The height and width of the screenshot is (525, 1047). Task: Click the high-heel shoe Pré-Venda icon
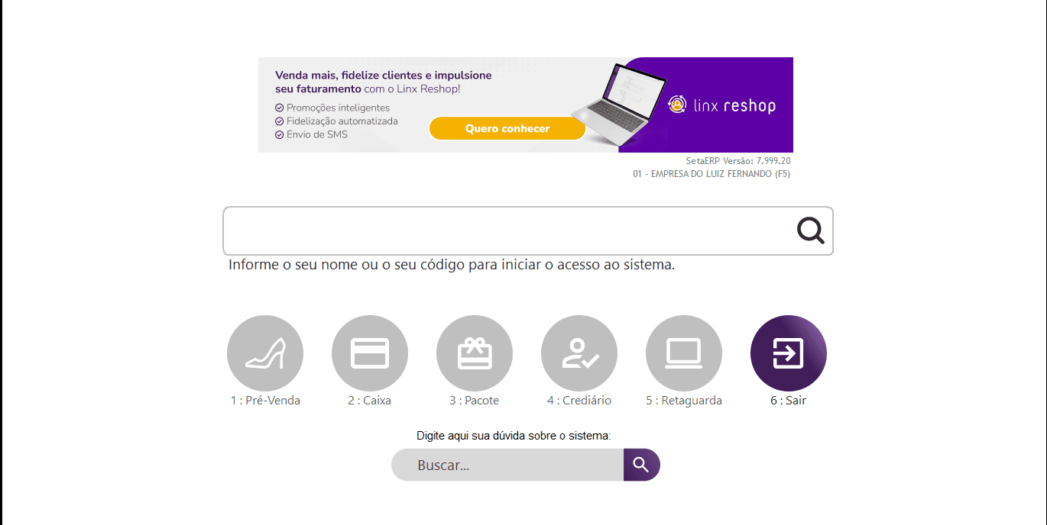[265, 353]
